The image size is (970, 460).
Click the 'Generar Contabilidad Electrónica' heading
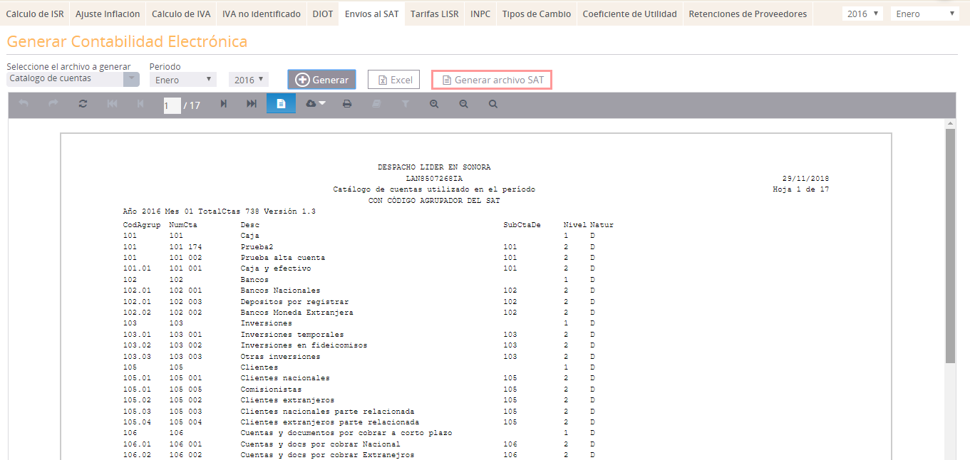point(127,41)
